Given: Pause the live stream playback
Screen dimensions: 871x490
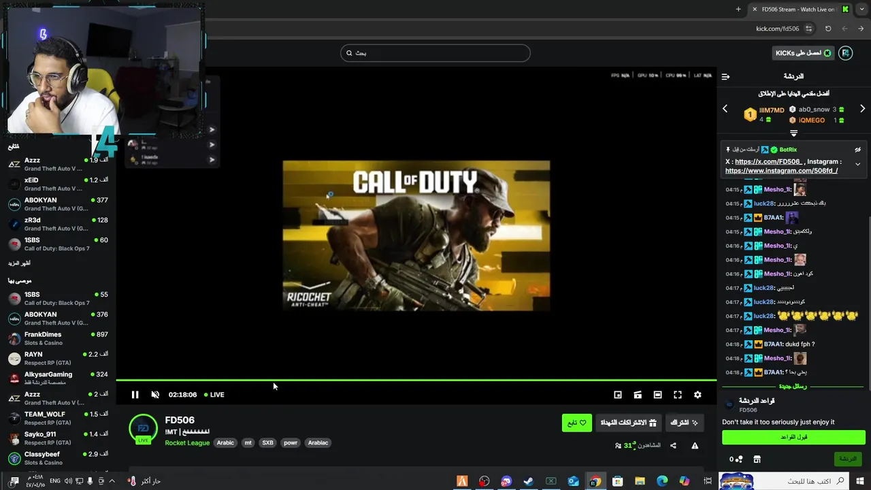Looking at the screenshot, I should [135, 395].
